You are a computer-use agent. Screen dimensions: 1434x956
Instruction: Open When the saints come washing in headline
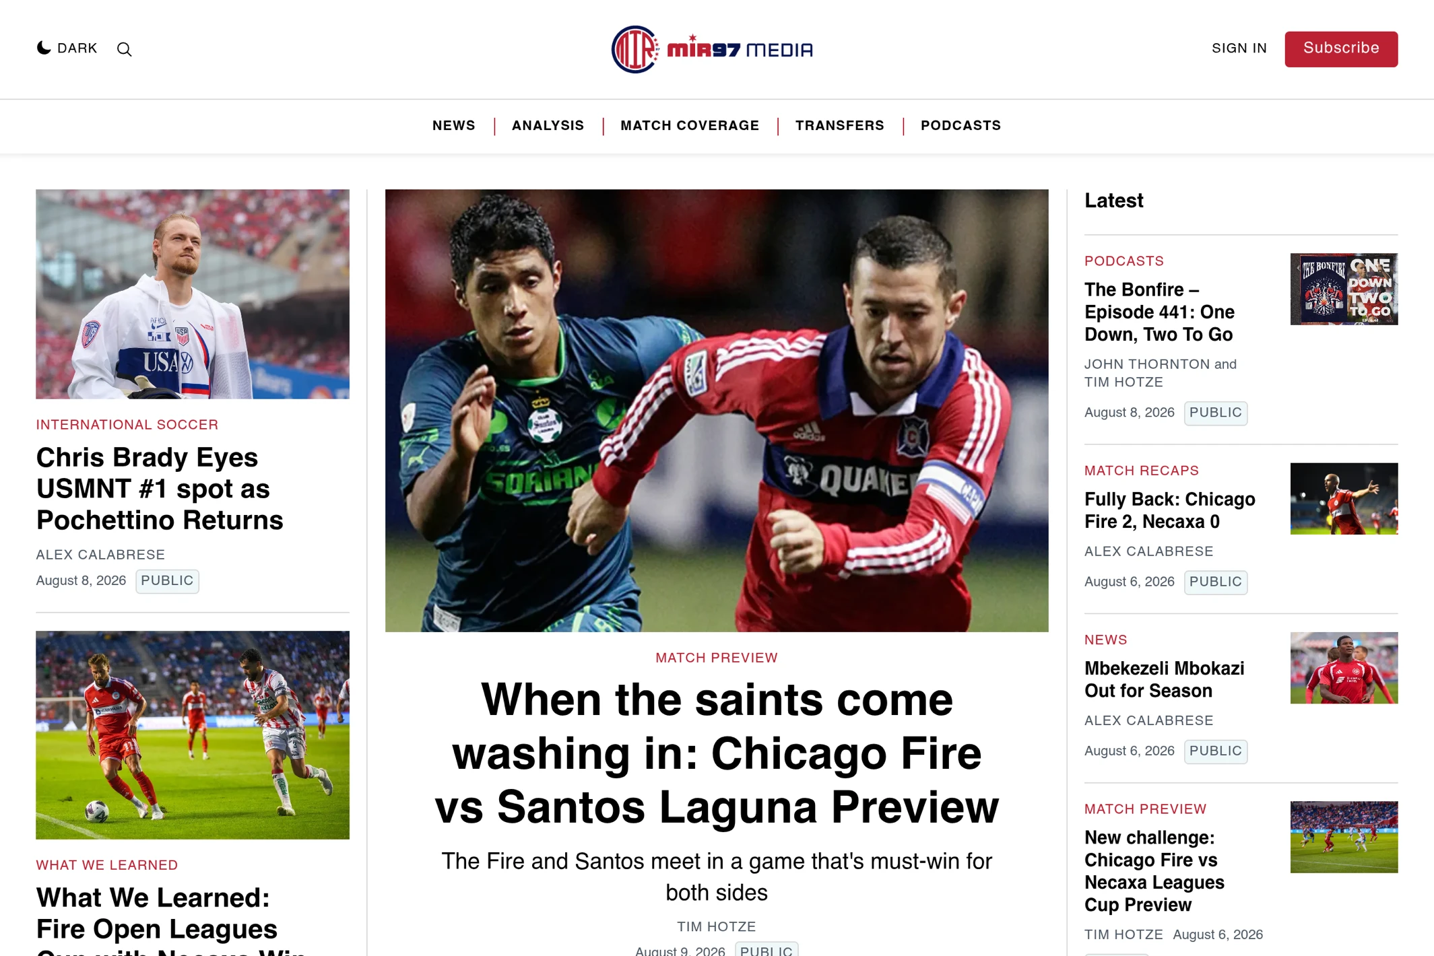click(x=716, y=753)
